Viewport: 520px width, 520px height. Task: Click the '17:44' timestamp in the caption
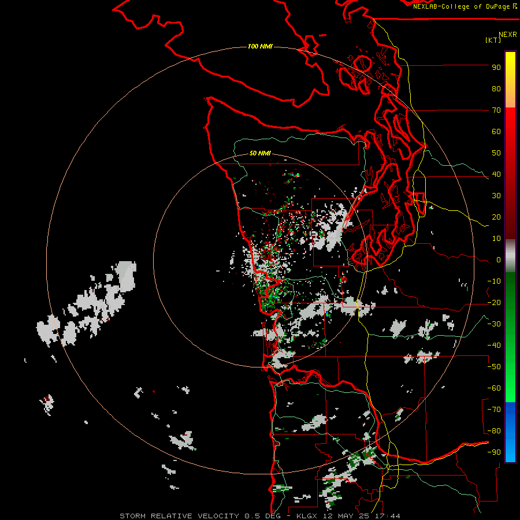click(388, 516)
